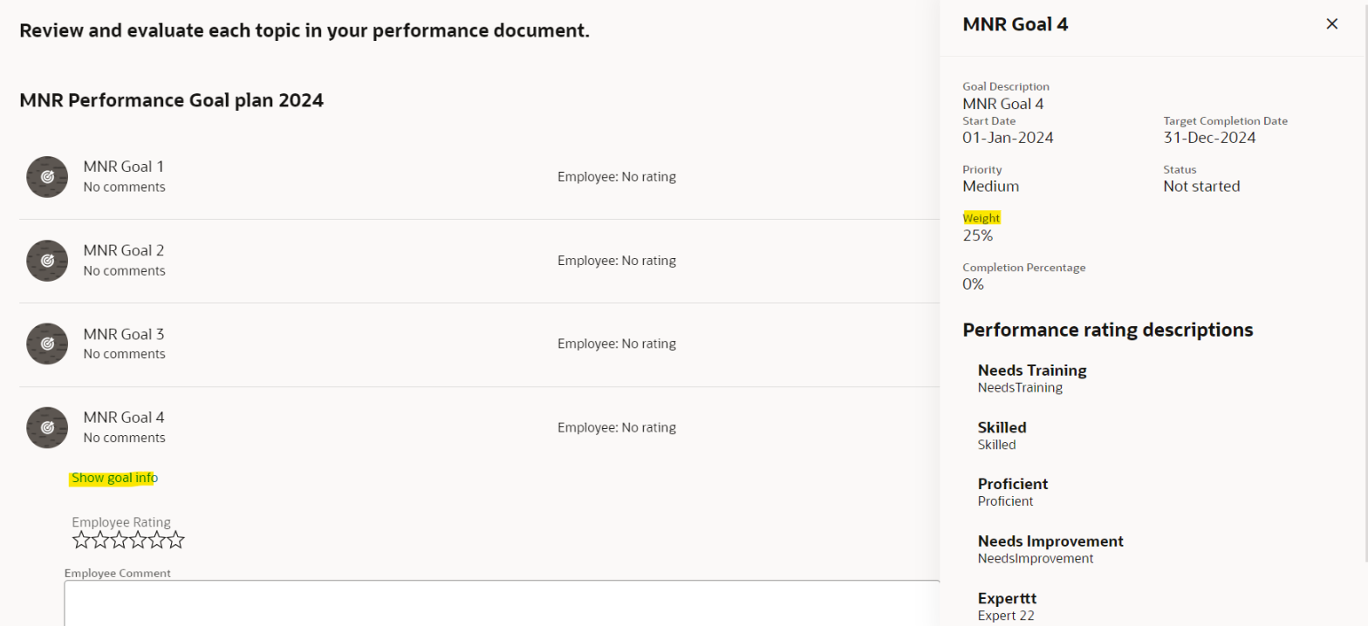Click 'No comments' under MNR Goal 3

[124, 354]
